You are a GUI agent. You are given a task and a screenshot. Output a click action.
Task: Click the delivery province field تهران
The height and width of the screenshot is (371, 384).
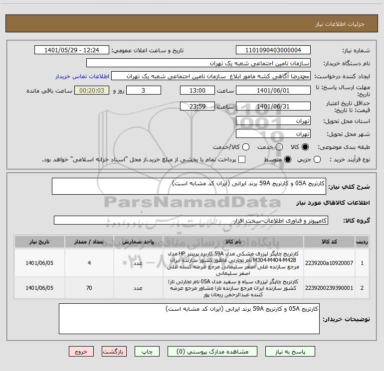[x=273, y=121]
